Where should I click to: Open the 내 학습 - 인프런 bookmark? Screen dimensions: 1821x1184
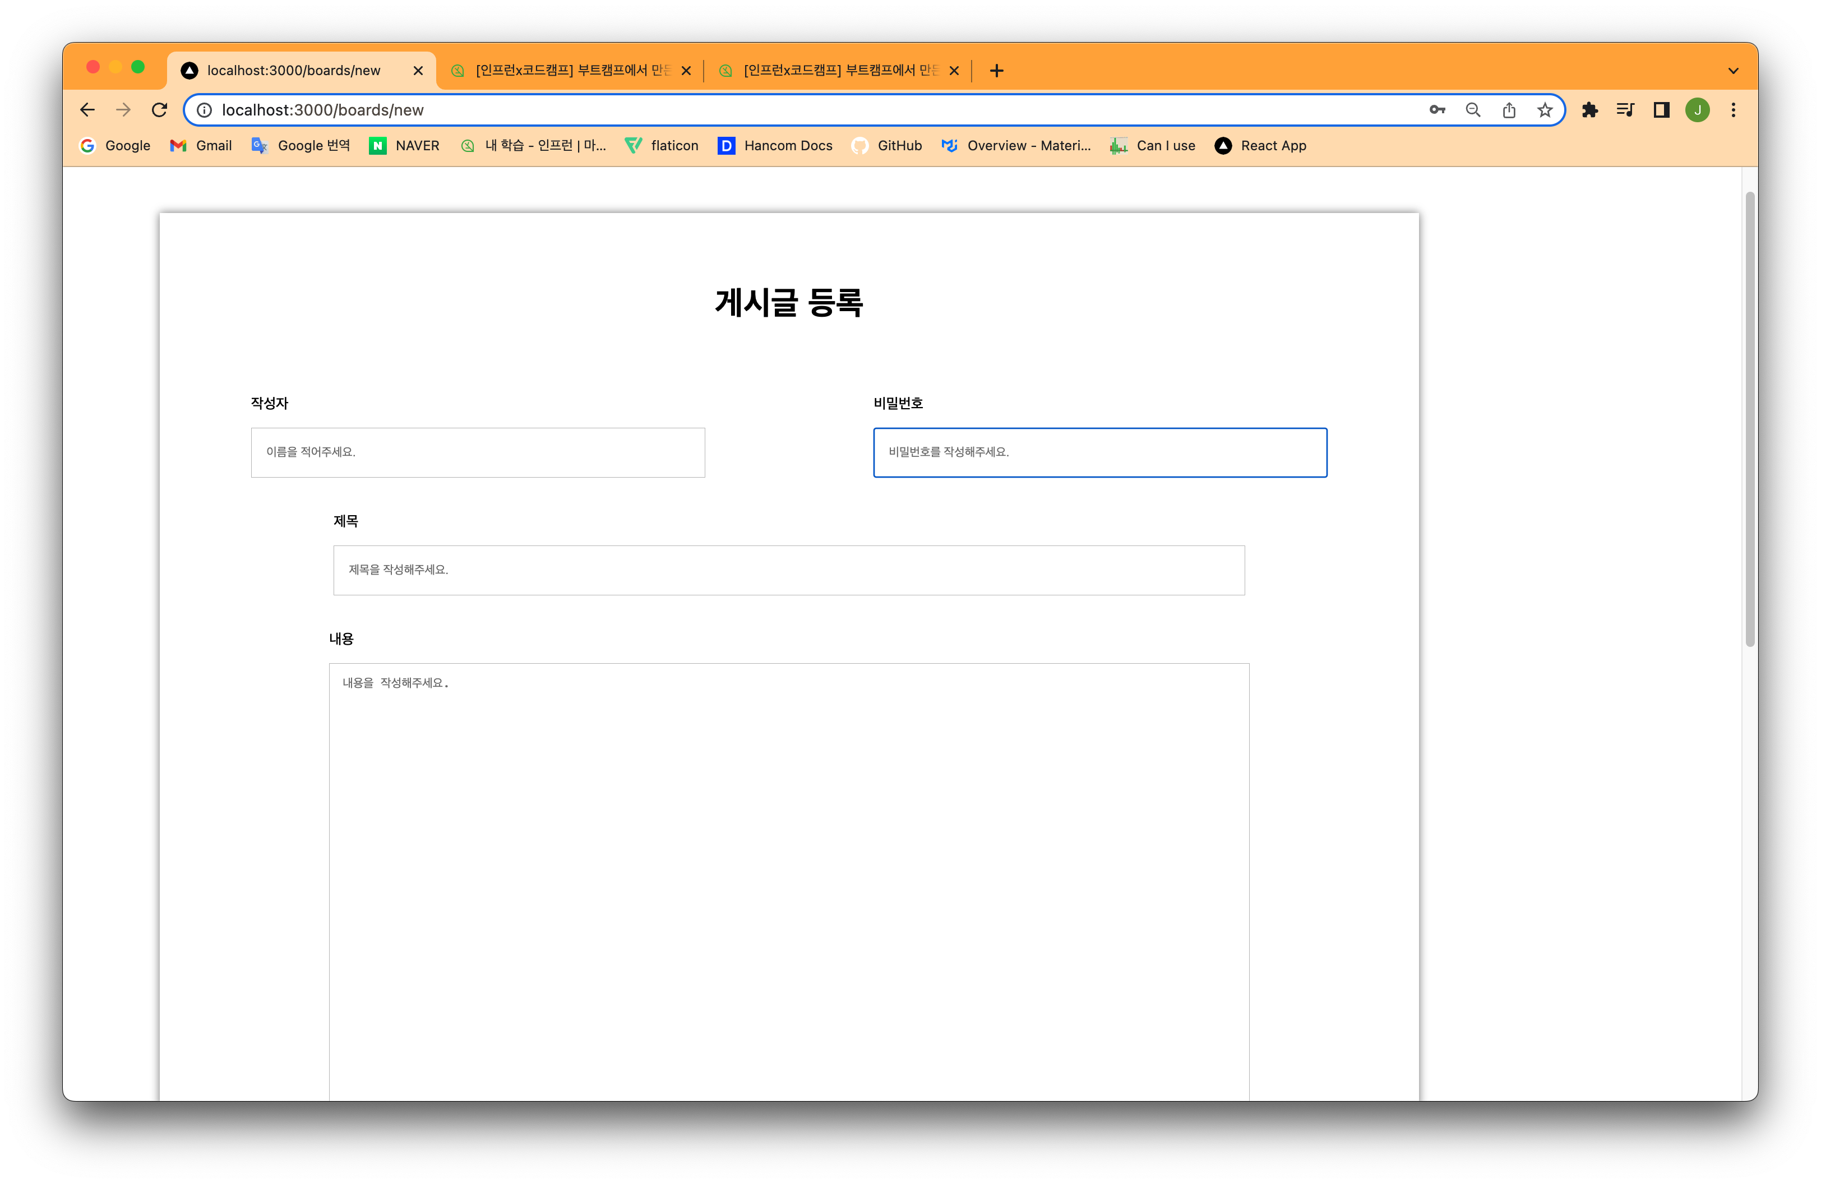533,145
